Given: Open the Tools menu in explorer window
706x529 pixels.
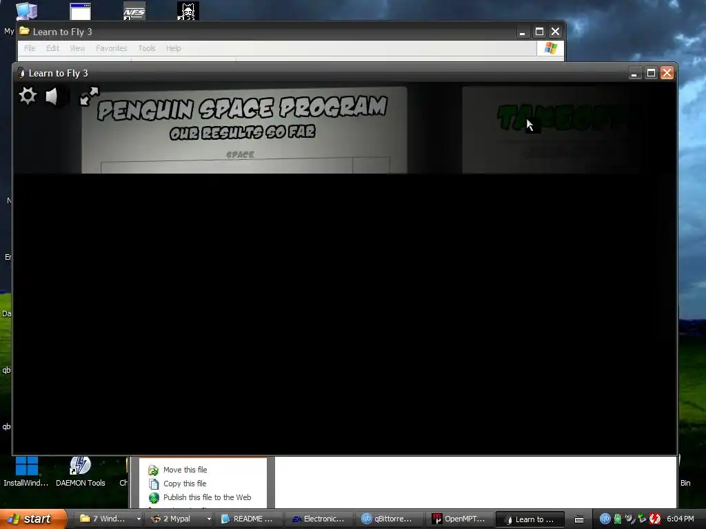Looking at the screenshot, I should coord(146,48).
